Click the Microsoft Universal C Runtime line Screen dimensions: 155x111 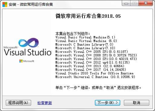pos(95,77)
